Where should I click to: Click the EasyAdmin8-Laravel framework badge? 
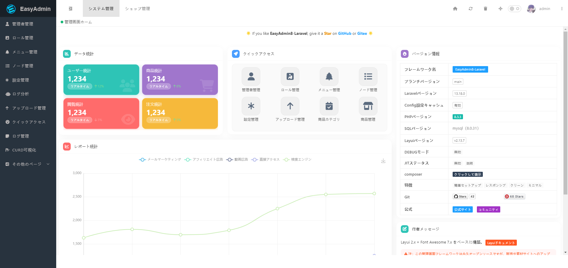point(470,69)
